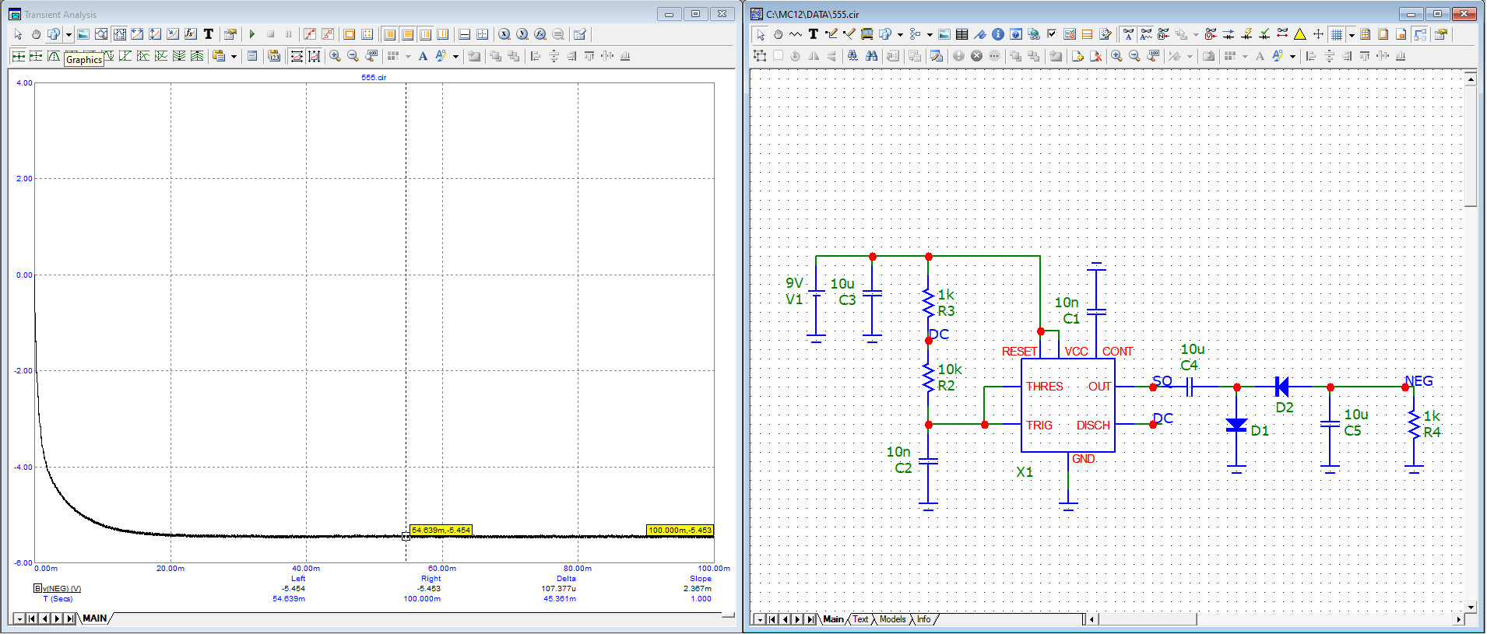
Task: Click the MAIN tab in analysis window
Action: (95, 618)
